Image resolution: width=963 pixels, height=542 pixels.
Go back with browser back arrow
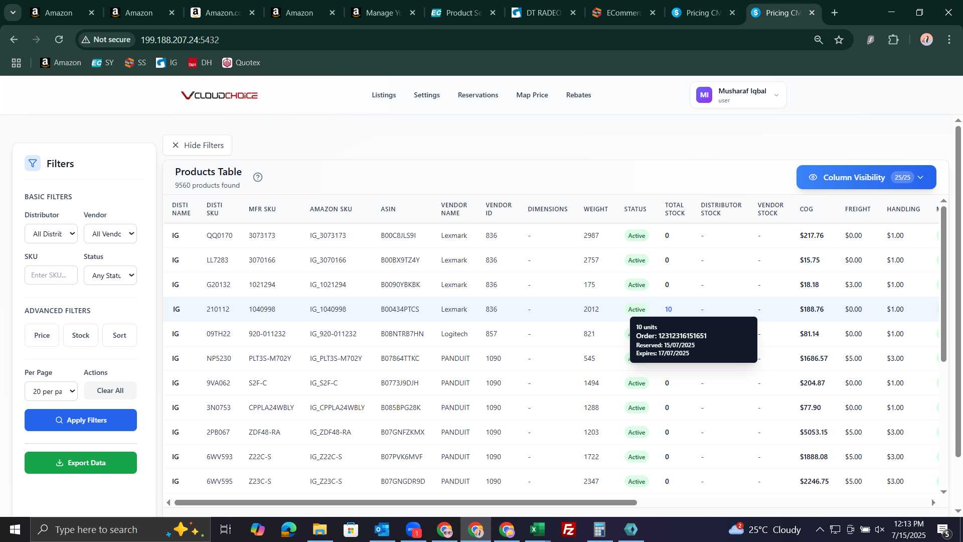[14, 40]
